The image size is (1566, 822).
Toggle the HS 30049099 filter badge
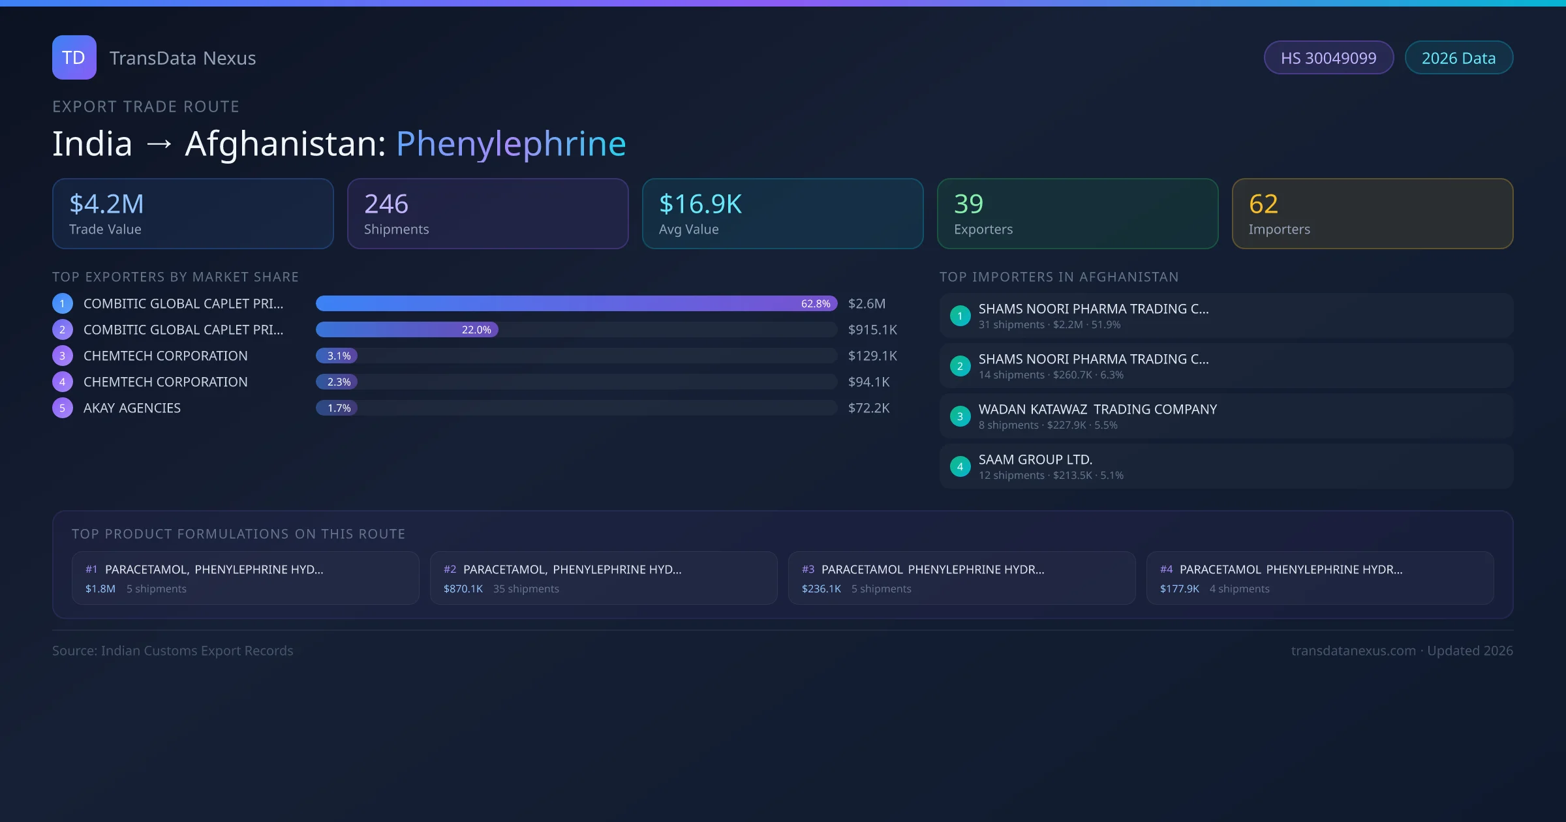[1328, 57]
